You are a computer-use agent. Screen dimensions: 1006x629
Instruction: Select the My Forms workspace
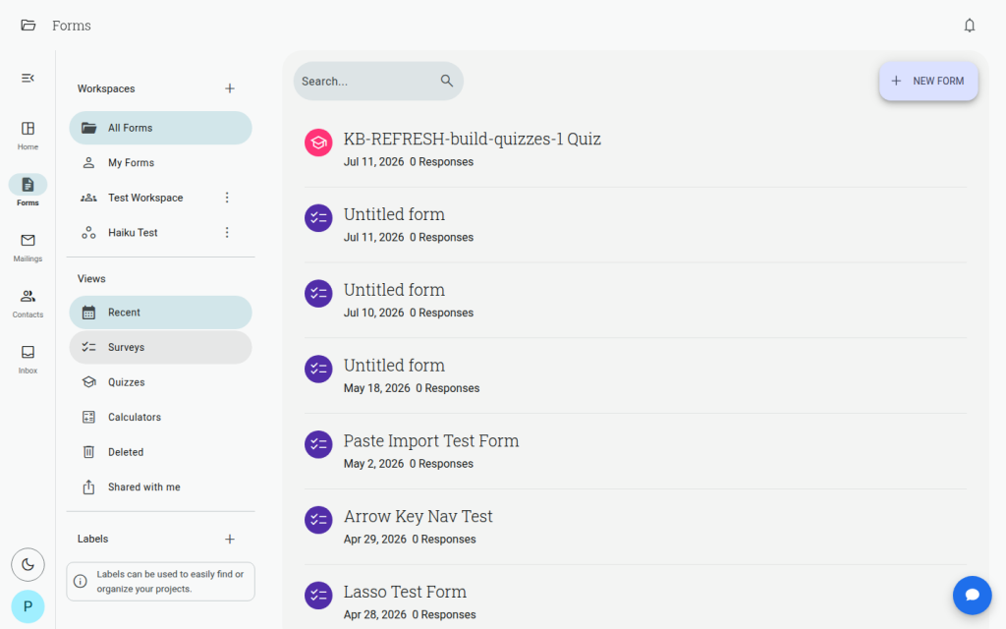(x=160, y=162)
